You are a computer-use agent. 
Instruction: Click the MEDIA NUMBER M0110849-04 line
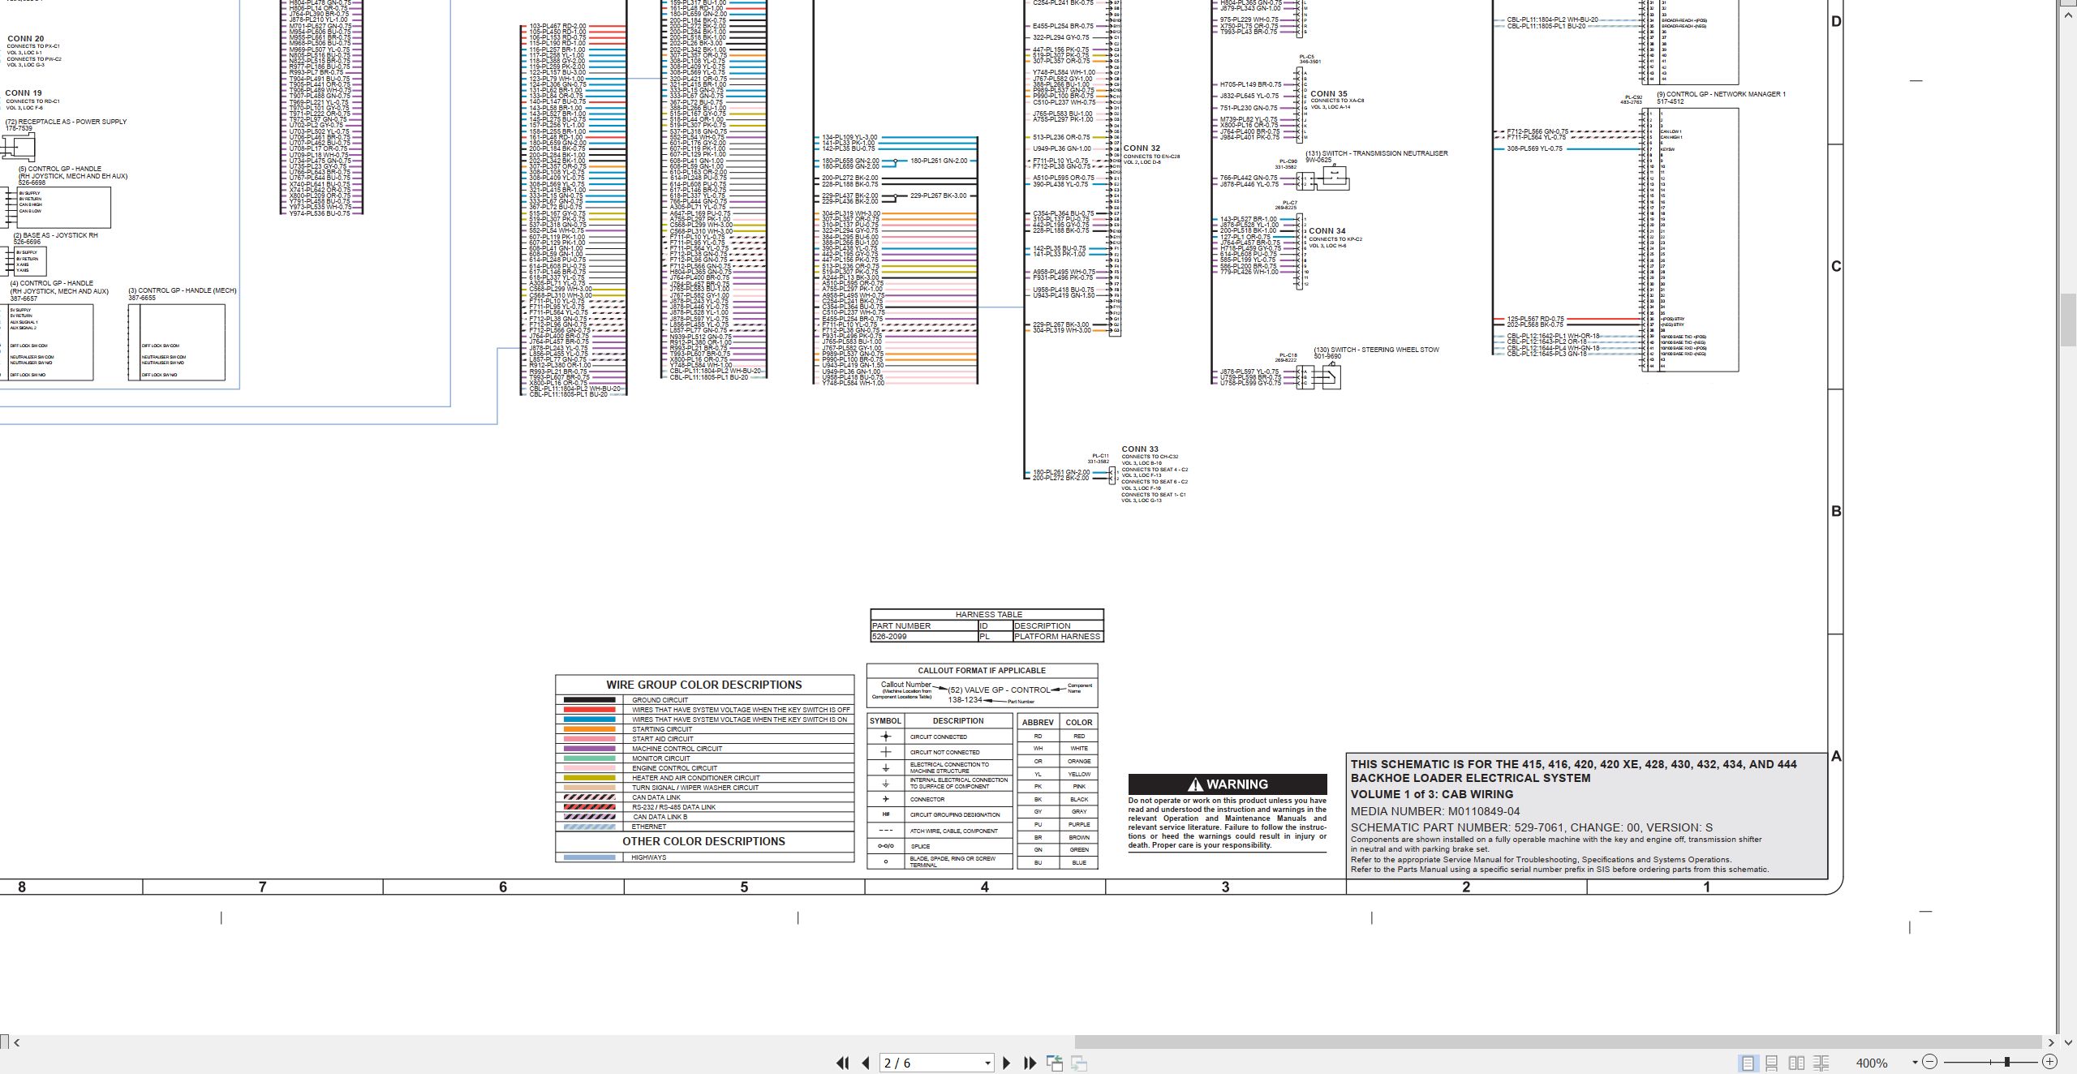pos(1435,811)
